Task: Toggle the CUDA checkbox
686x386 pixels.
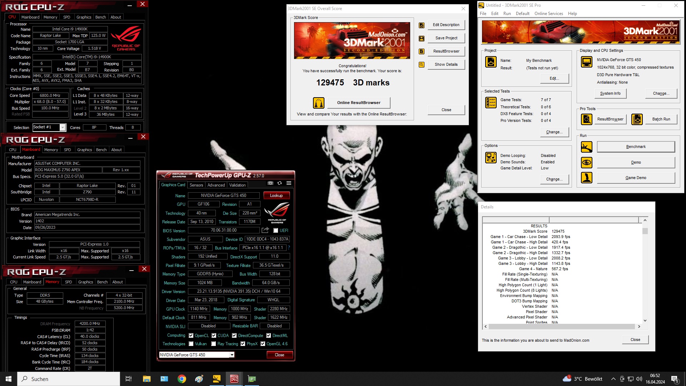Action: (214, 336)
